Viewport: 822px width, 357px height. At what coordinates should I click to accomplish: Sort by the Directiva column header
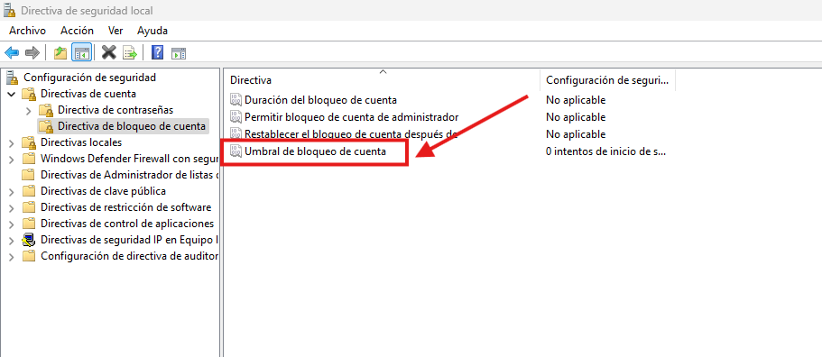tap(382, 80)
